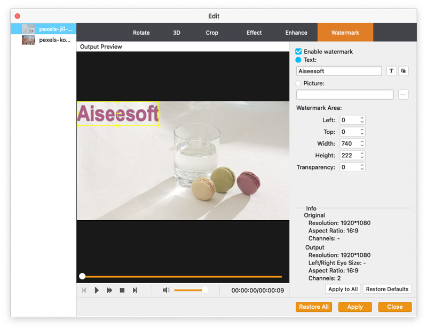
Task: Adjust the Top value stepper
Action: click(362, 132)
